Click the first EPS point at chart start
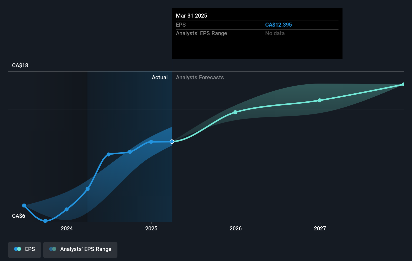This screenshot has width=412, height=261. (24, 206)
